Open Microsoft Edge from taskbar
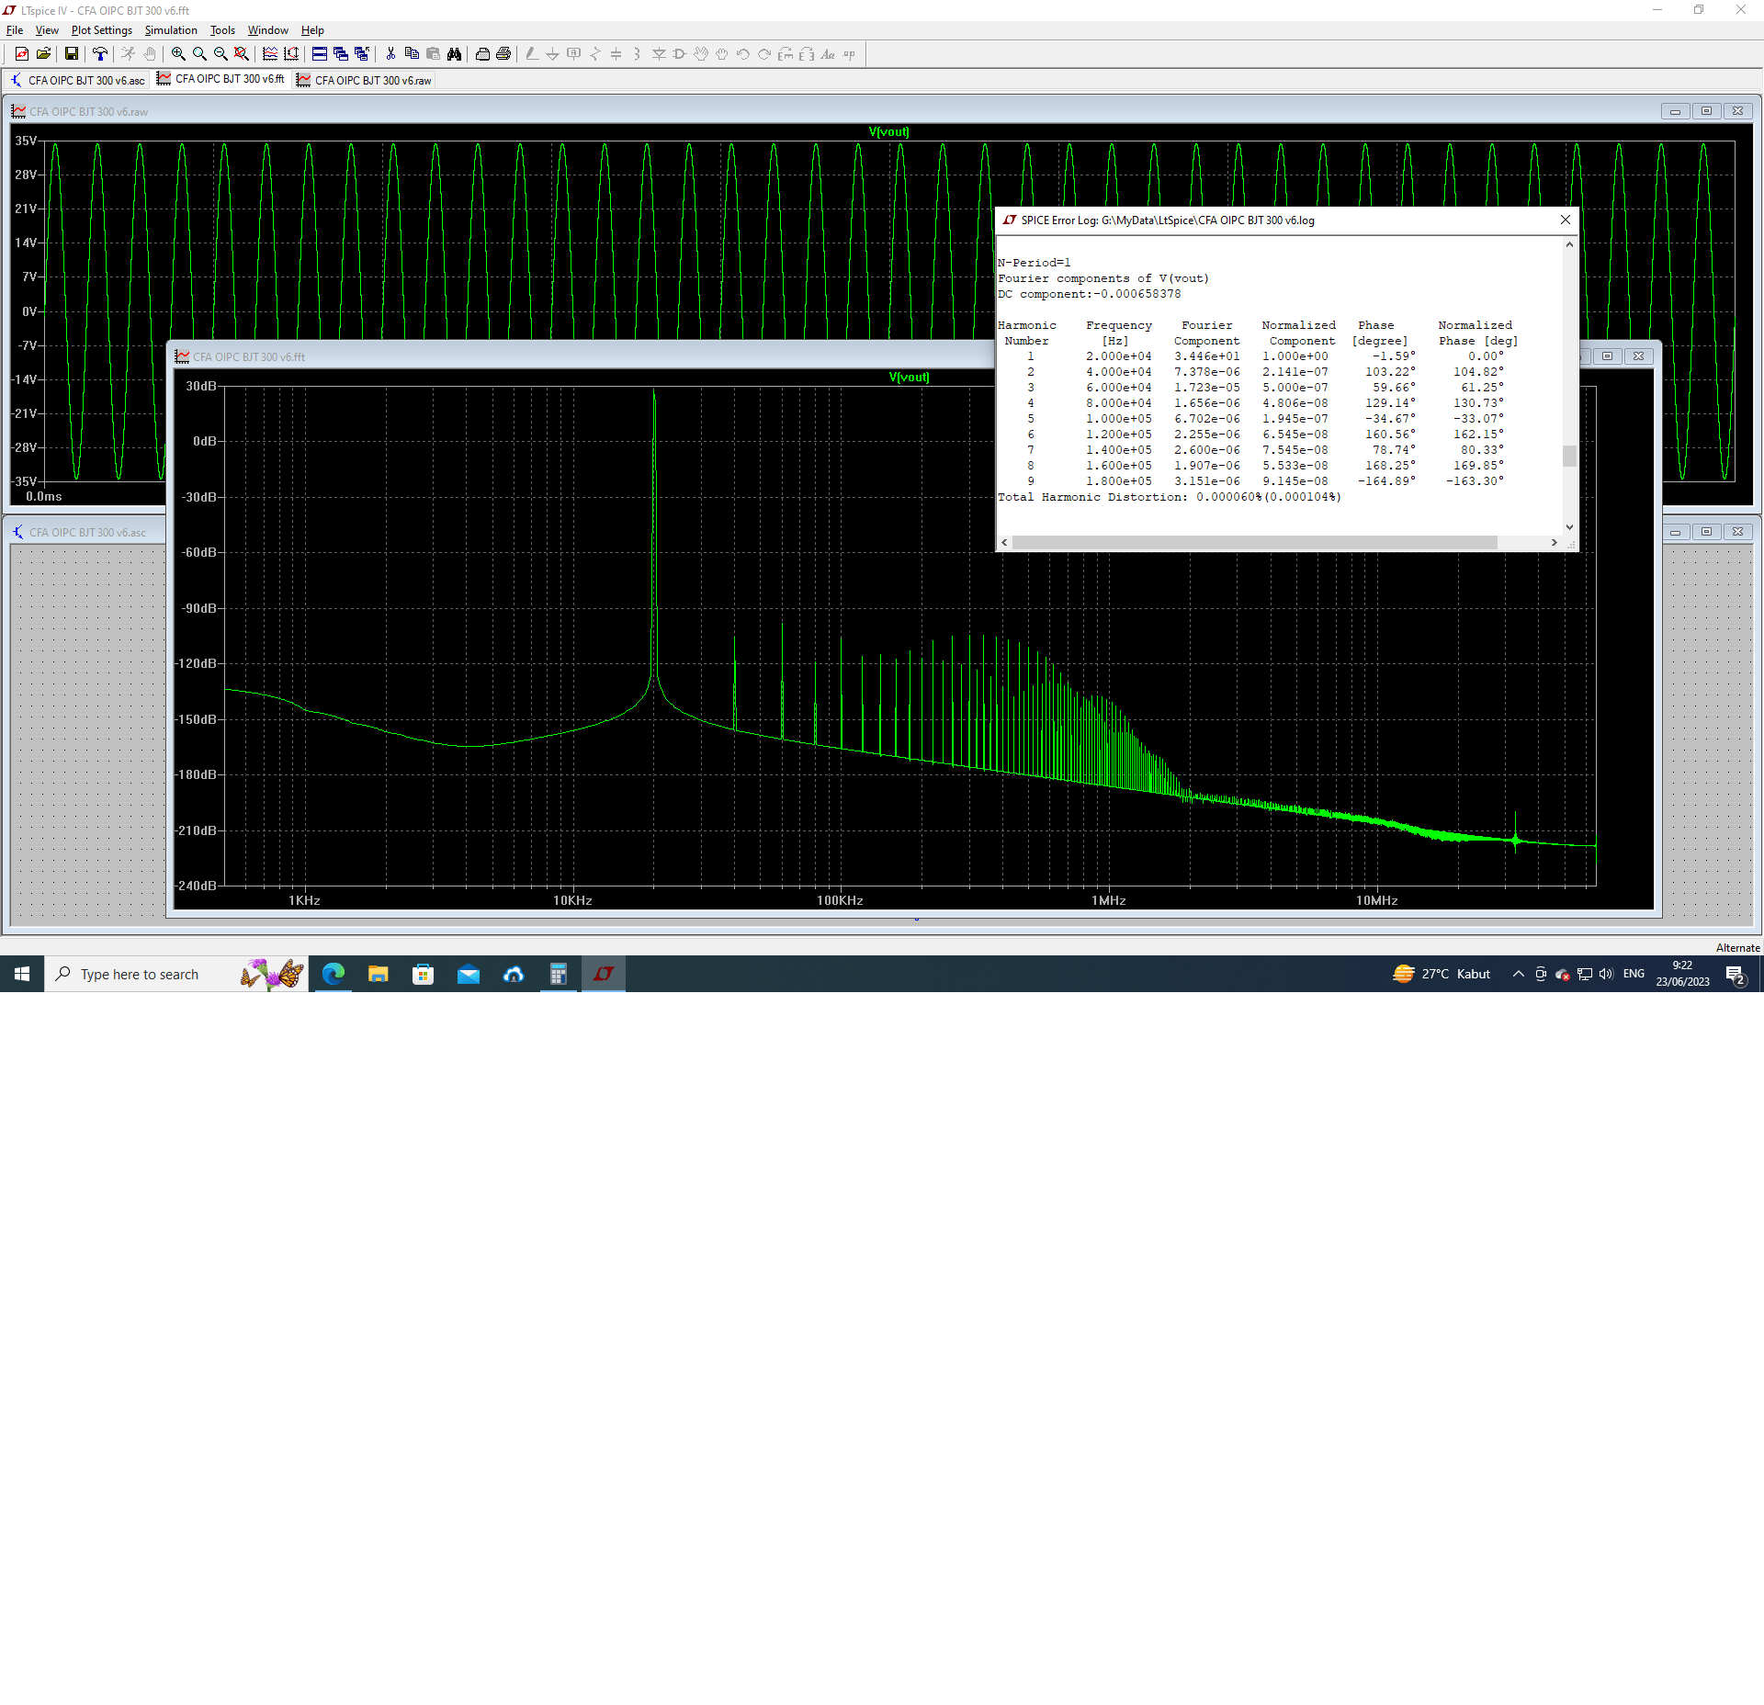Viewport: 1764px width, 1705px height. (334, 974)
